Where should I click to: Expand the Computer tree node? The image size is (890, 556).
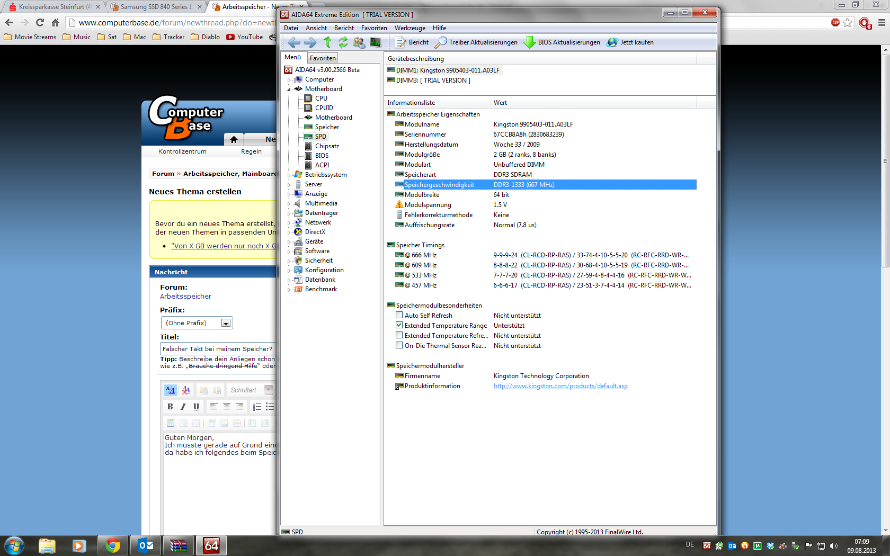tap(289, 80)
